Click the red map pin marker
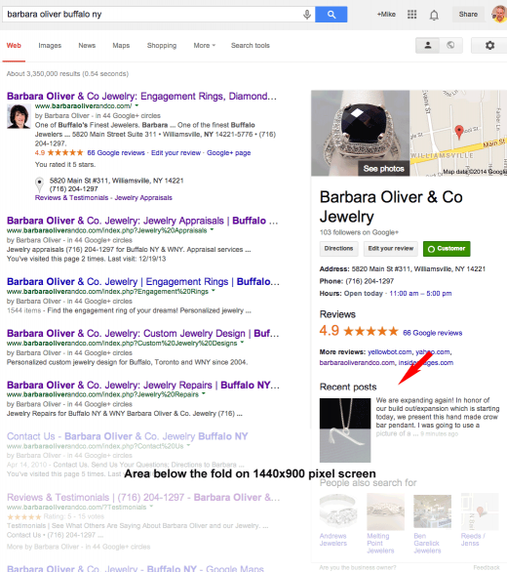 coord(459,132)
